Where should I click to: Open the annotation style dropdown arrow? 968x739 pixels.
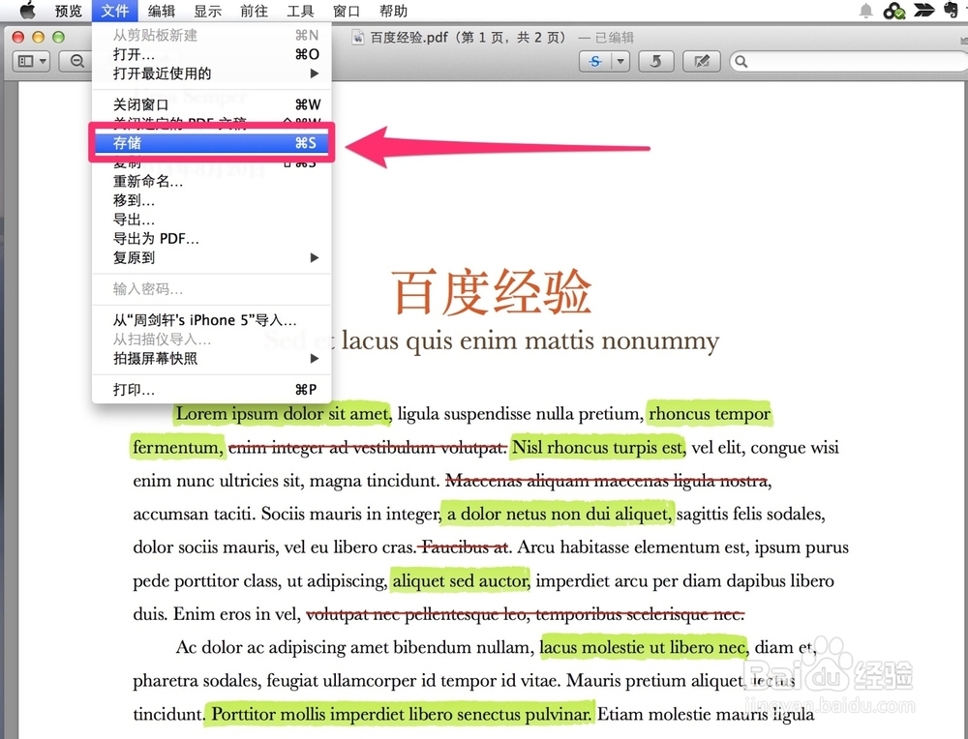(x=620, y=61)
